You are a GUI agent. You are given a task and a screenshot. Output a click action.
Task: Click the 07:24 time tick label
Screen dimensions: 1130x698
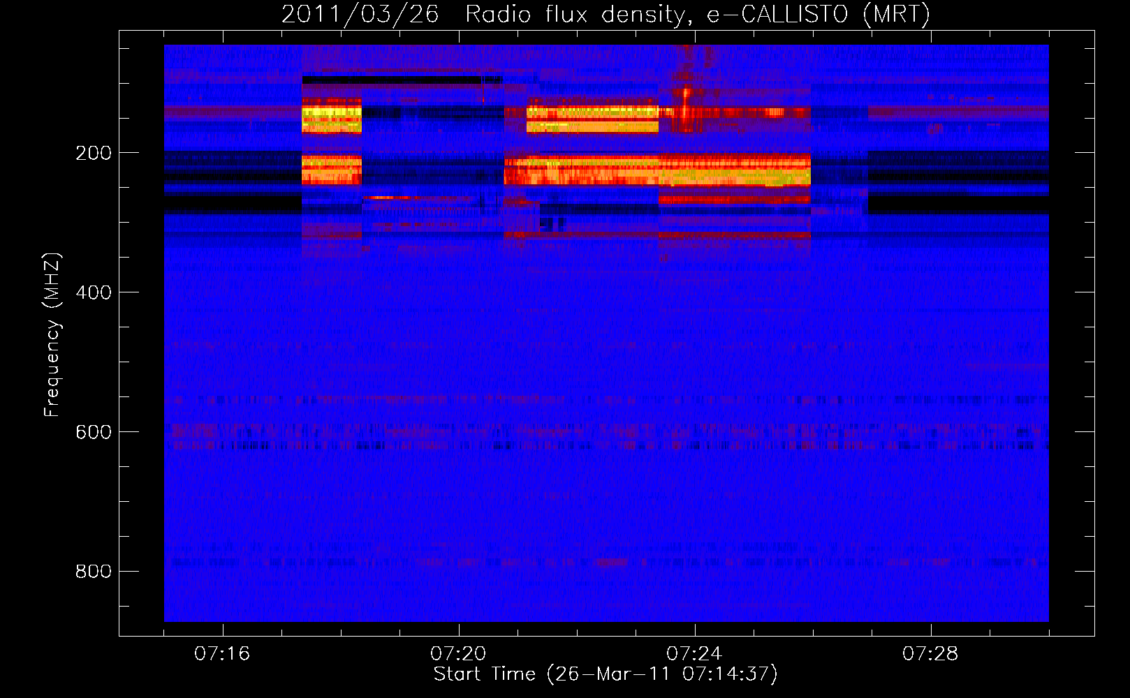[x=694, y=654]
